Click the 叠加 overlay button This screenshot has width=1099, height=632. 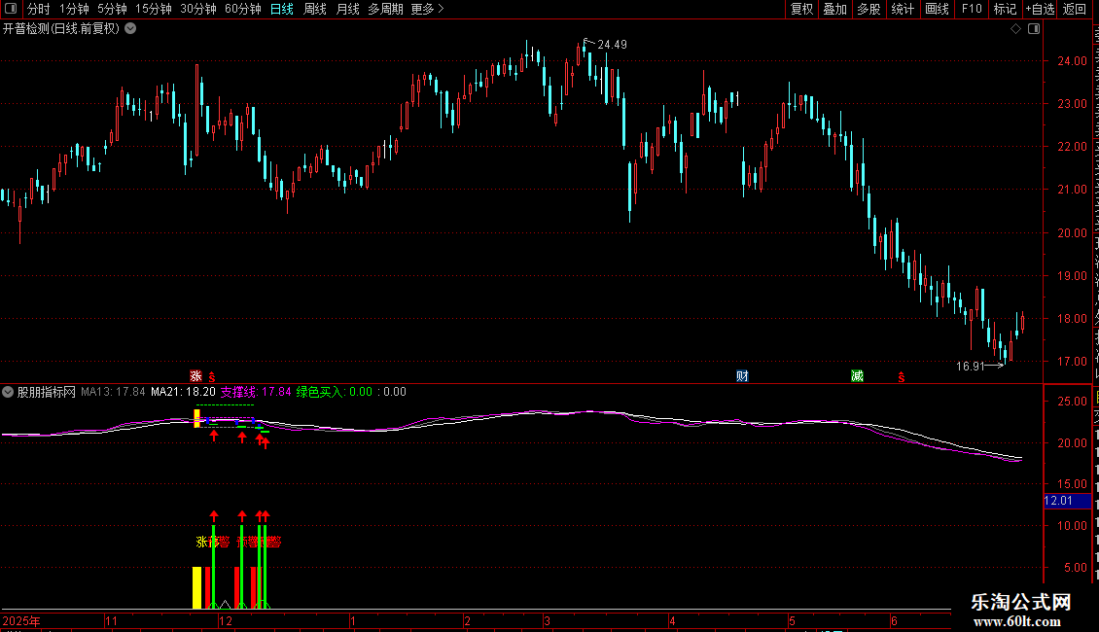pyautogui.click(x=835, y=9)
